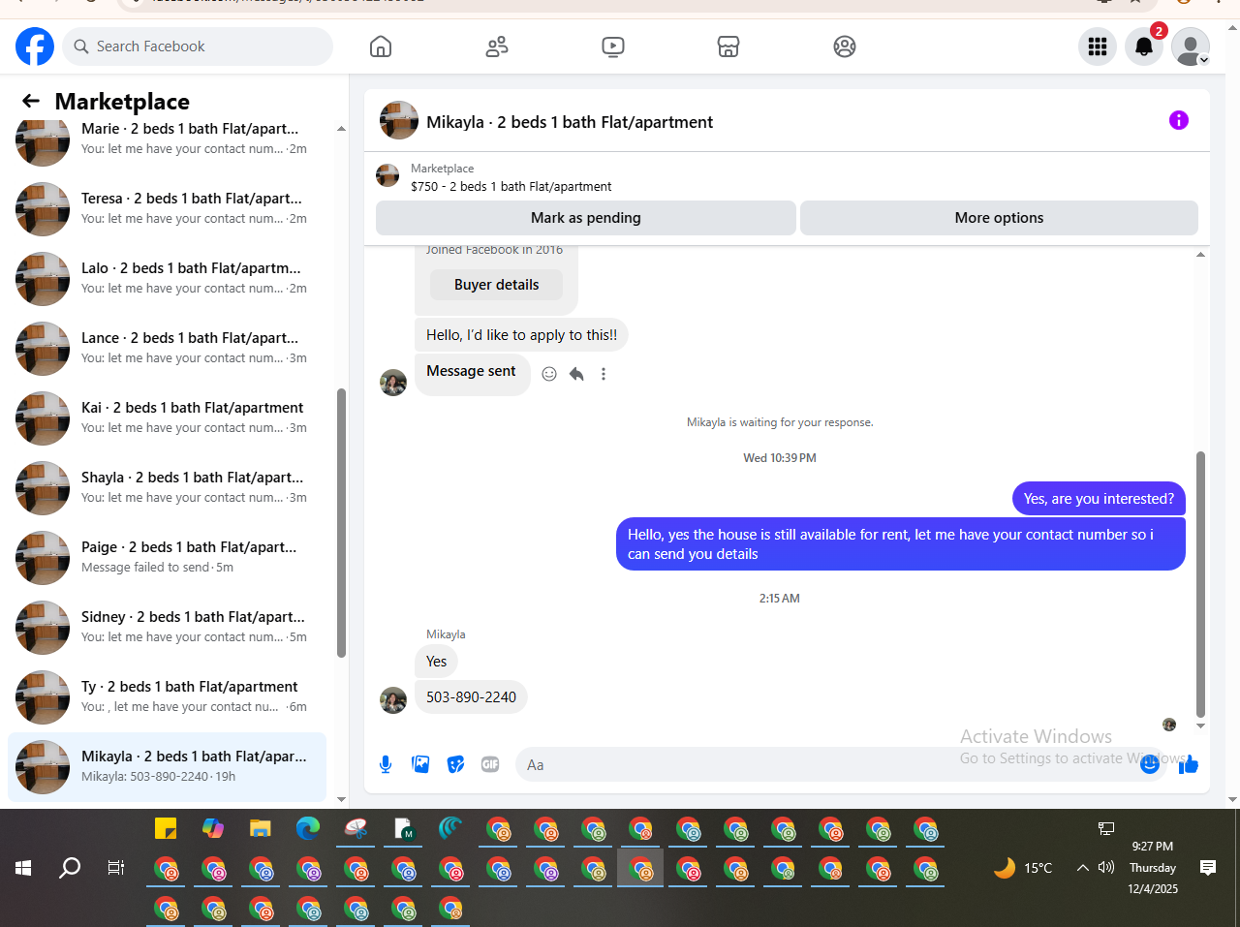
Task: Open Teresa's conversation
Action: click(167, 208)
